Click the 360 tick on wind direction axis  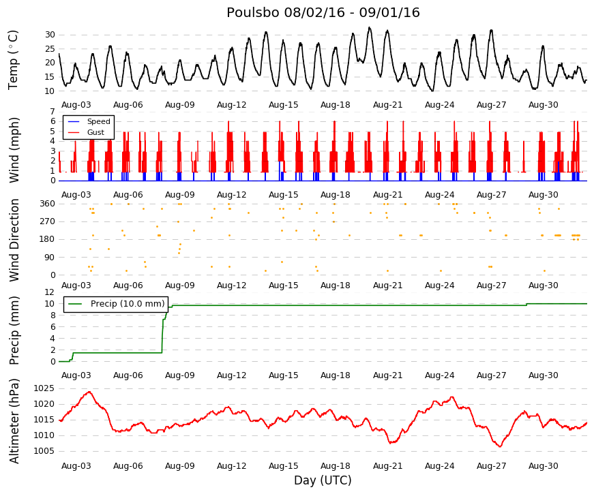click(47, 204)
